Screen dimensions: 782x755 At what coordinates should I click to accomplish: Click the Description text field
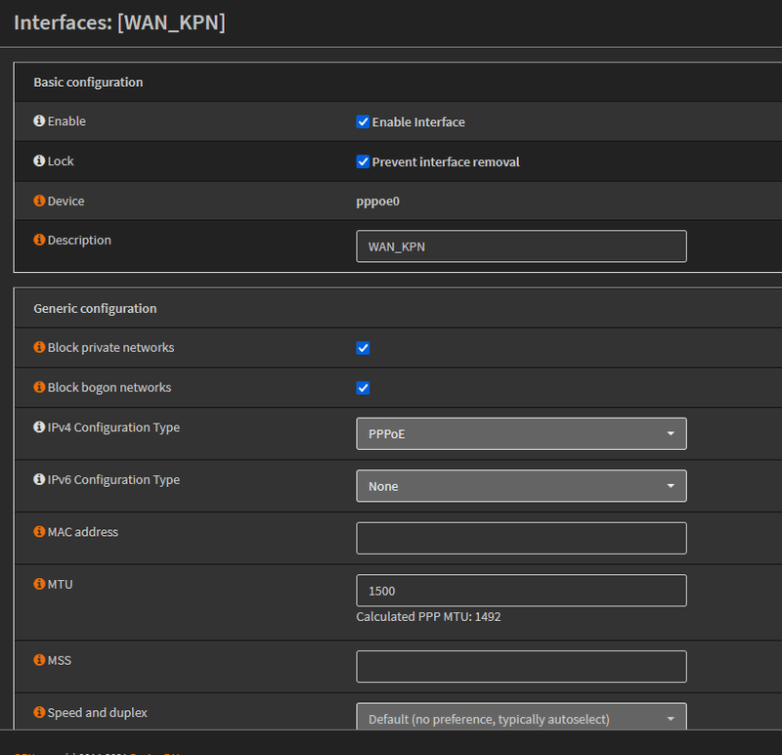(521, 246)
